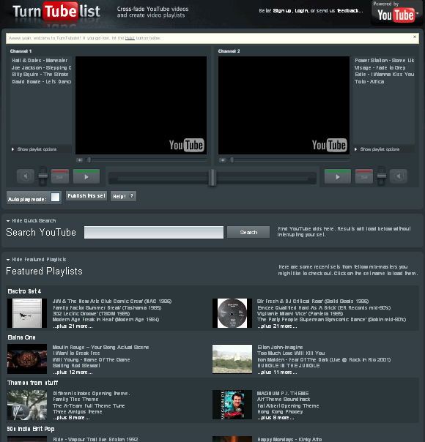Viewport: 425px width, 442px height.
Task: Click the Channel 2 seek bar
Action: coord(289,160)
